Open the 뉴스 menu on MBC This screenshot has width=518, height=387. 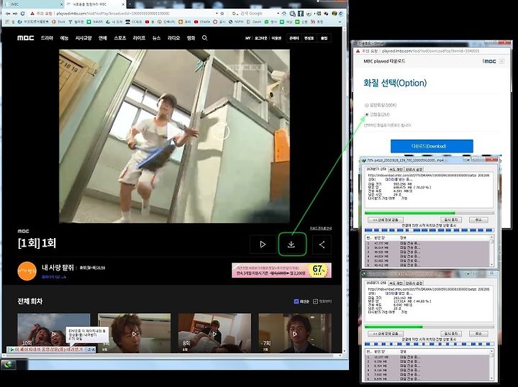156,38
